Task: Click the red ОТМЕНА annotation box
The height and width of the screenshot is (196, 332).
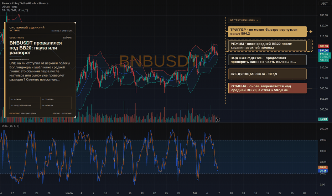Action: [x=267, y=88]
